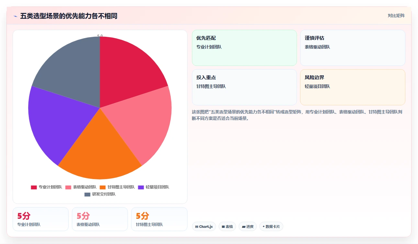Open the 风险边界 card
418x244 pixels.
[x=353, y=87]
